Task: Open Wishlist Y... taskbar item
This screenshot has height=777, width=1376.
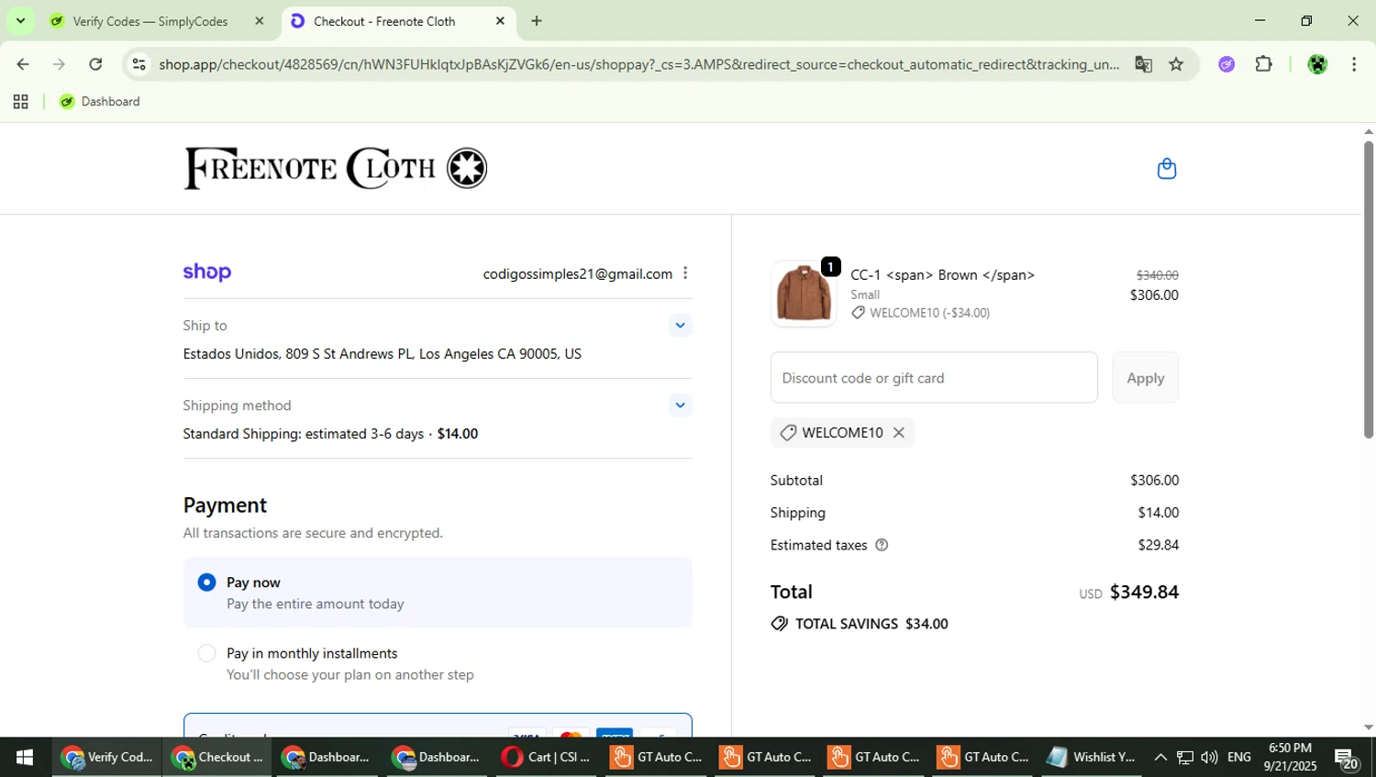Action: (1092, 757)
